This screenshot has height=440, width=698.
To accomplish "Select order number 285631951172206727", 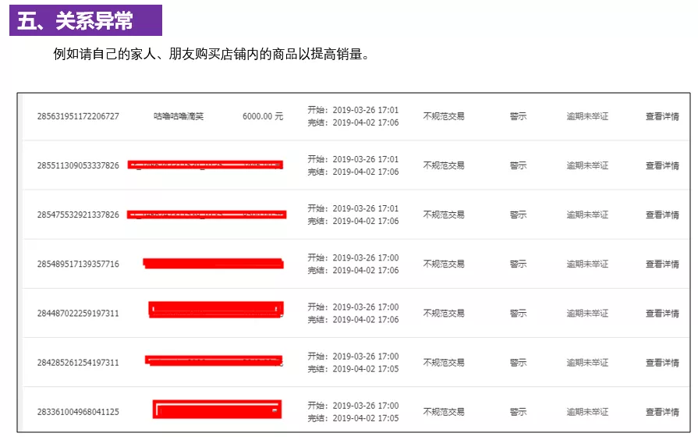I will tap(78, 116).
